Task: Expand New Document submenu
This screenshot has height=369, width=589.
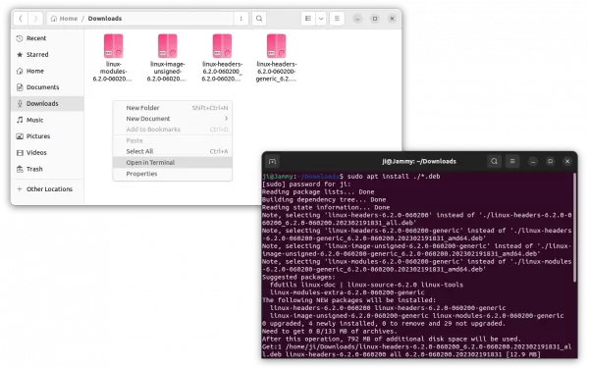Action: [173, 119]
